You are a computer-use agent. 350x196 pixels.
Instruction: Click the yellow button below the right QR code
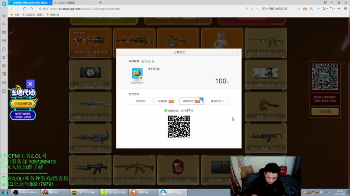point(325,112)
